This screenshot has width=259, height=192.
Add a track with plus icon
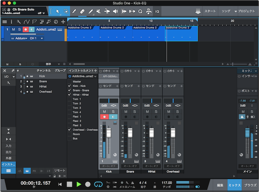coord(63,22)
